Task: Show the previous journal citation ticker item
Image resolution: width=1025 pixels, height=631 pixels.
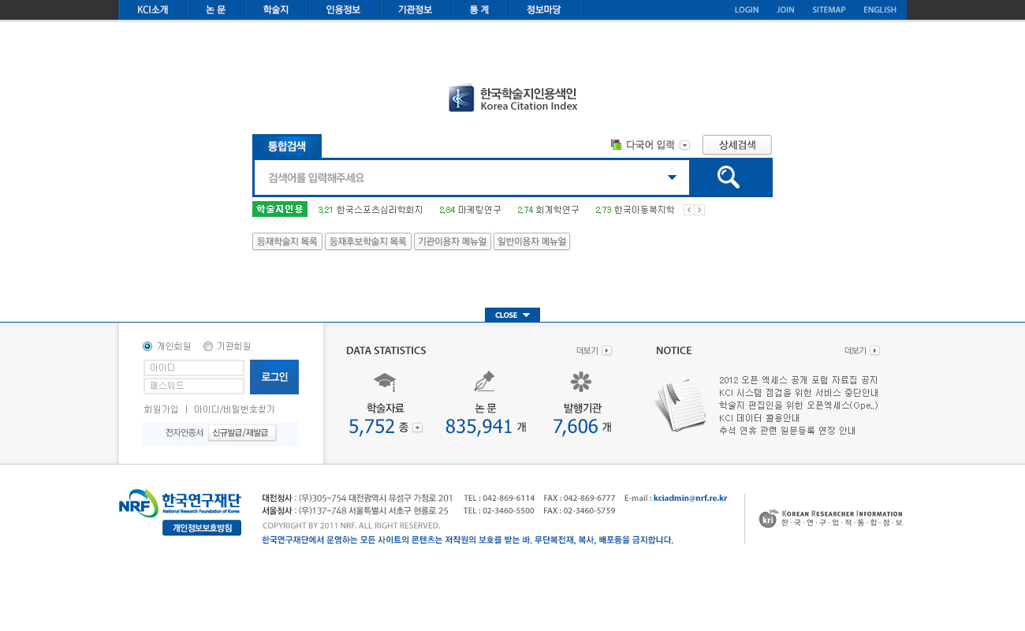Action: (688, 210)
